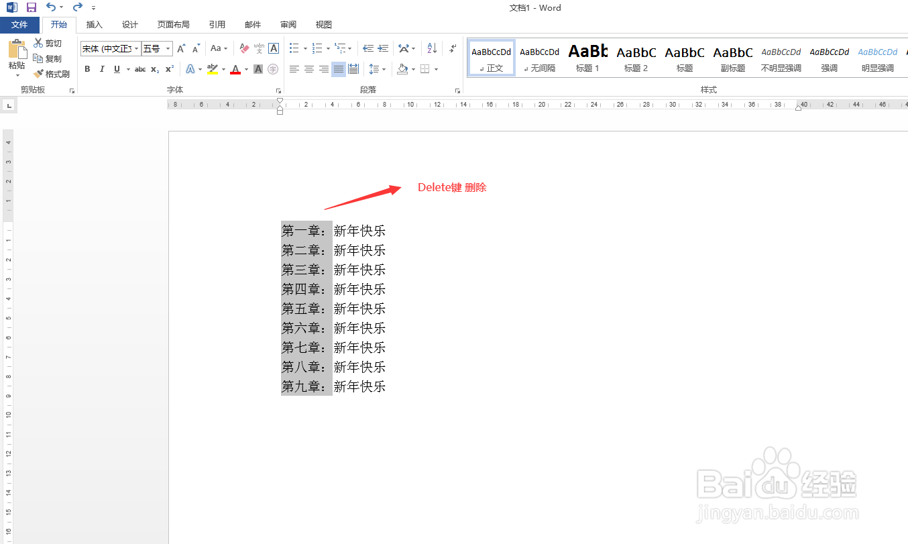Align text right

click(324, 69)
